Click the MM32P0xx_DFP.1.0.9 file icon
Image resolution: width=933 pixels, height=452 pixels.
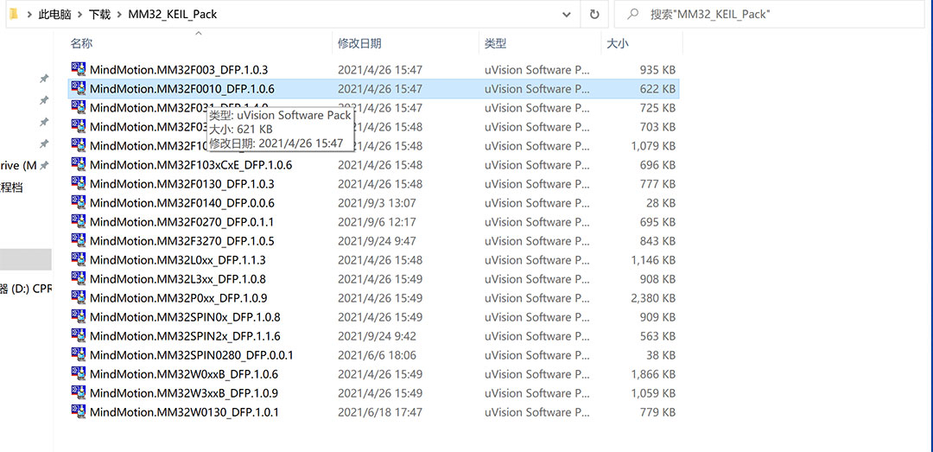pos(78,297)
